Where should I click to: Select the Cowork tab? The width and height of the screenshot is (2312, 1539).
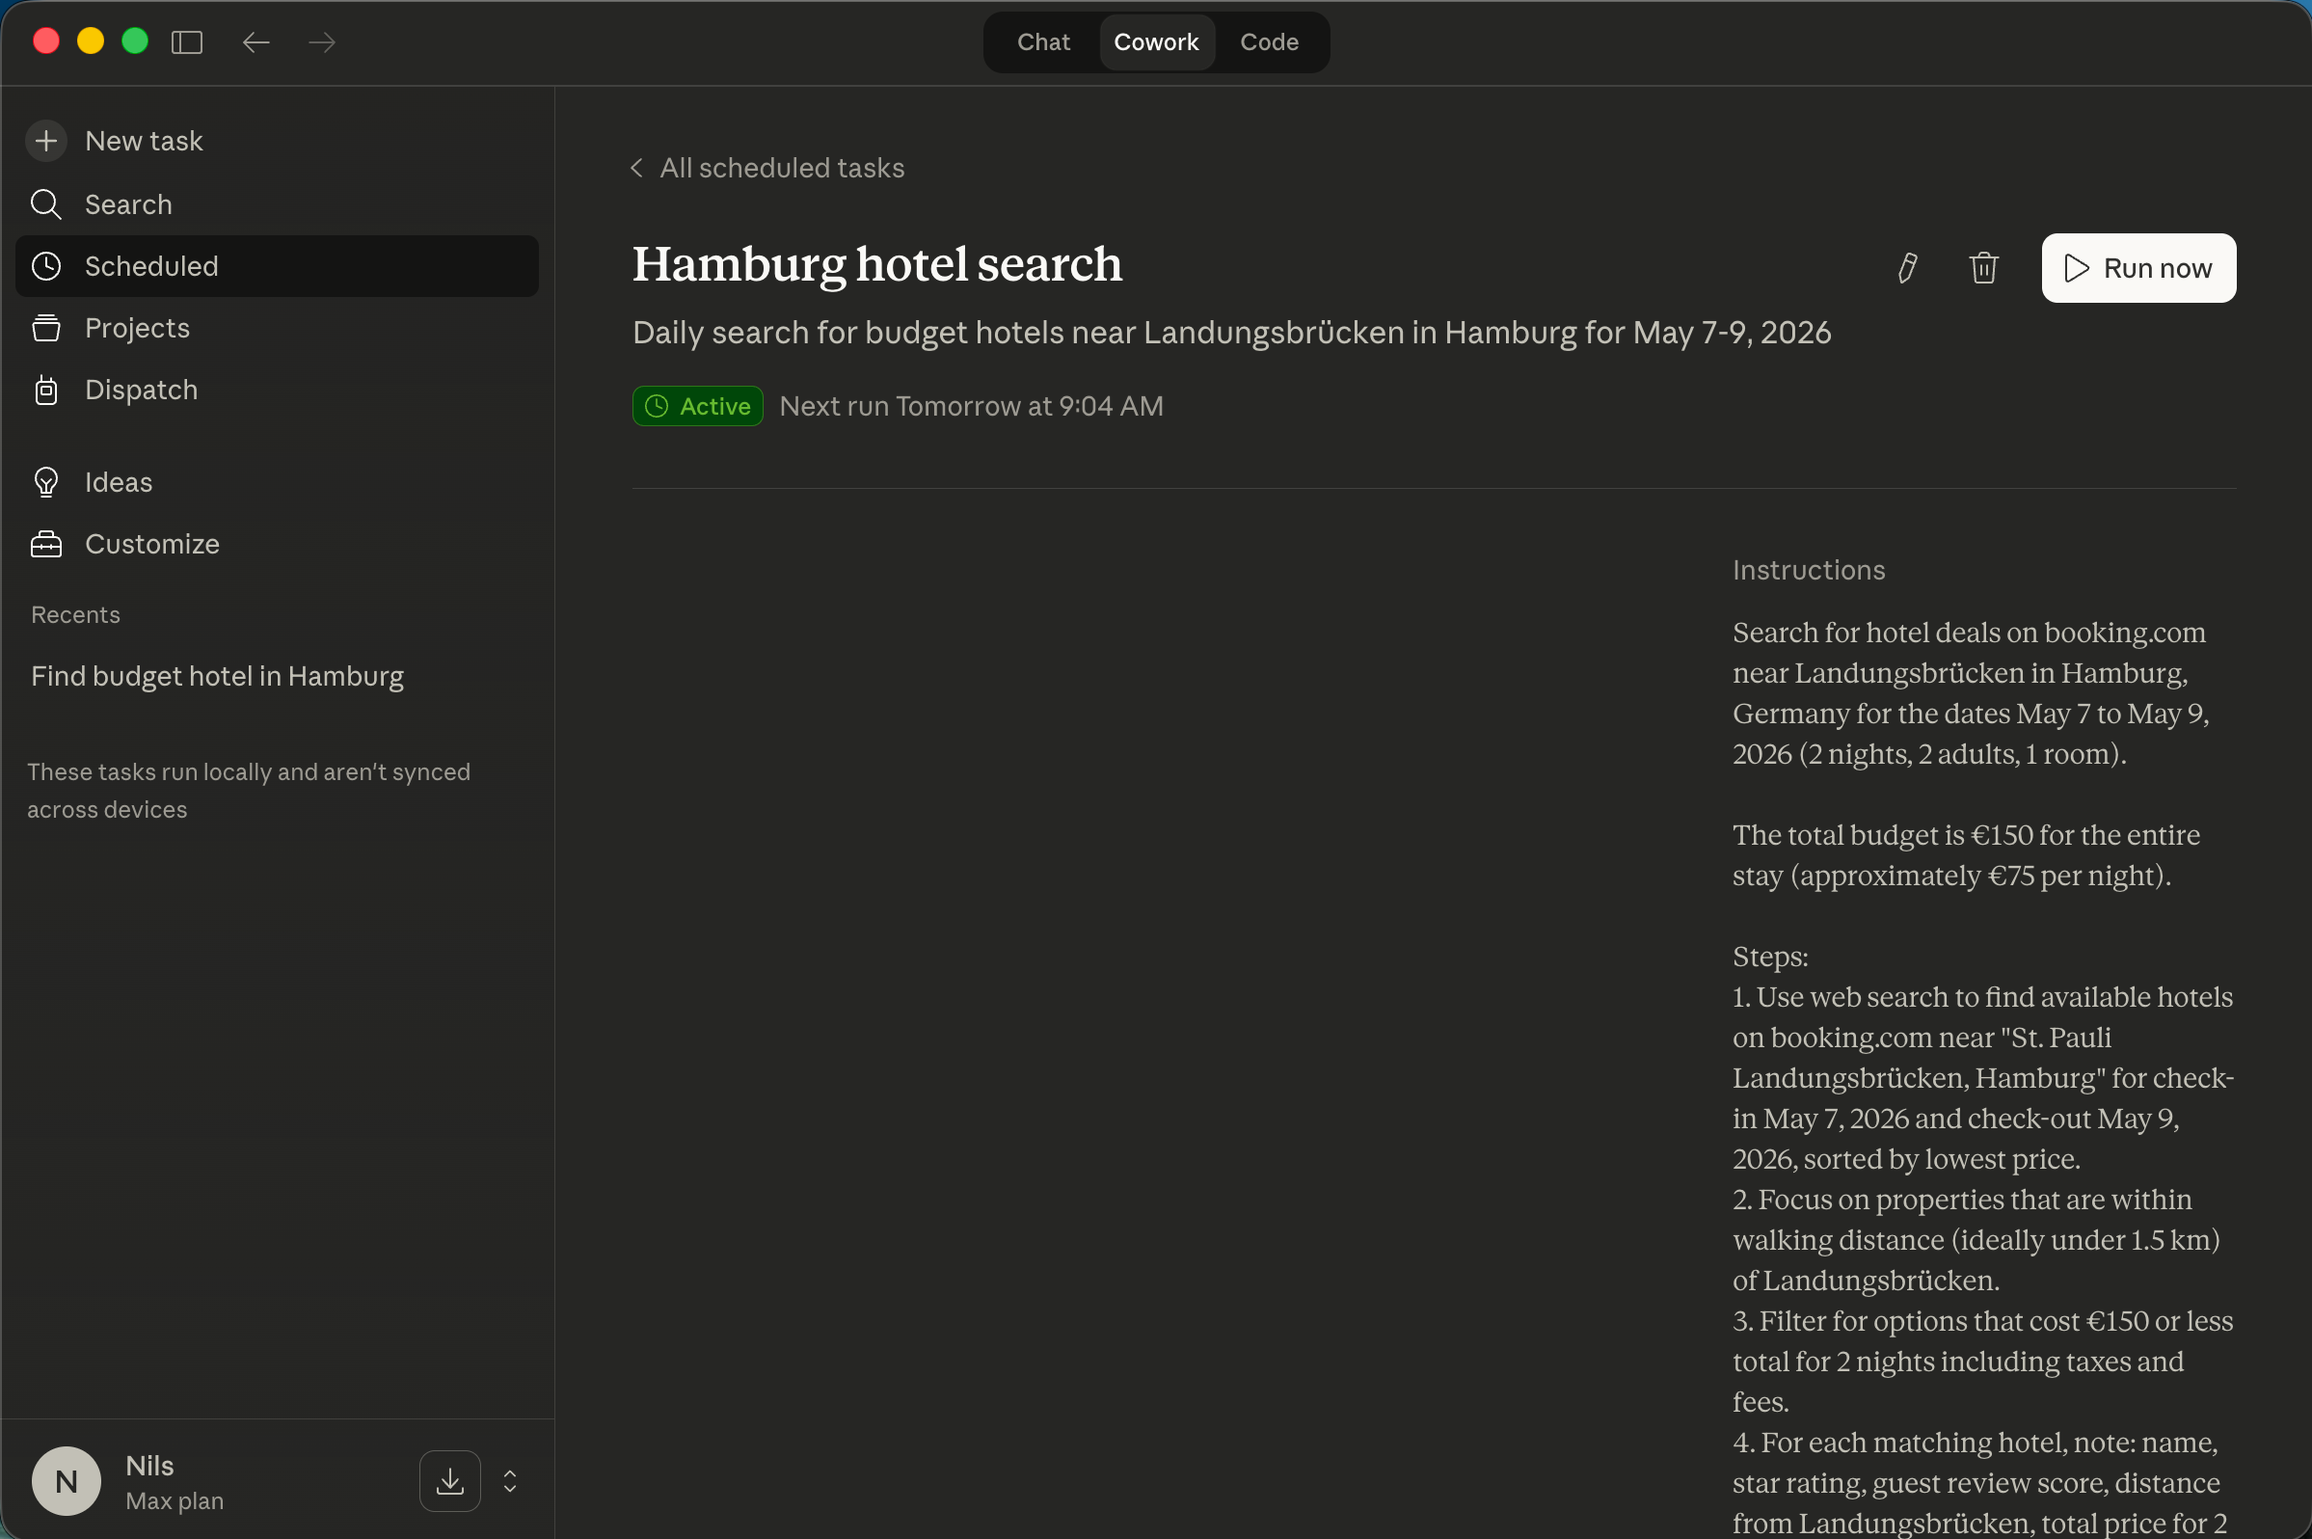click(1156, 42)
